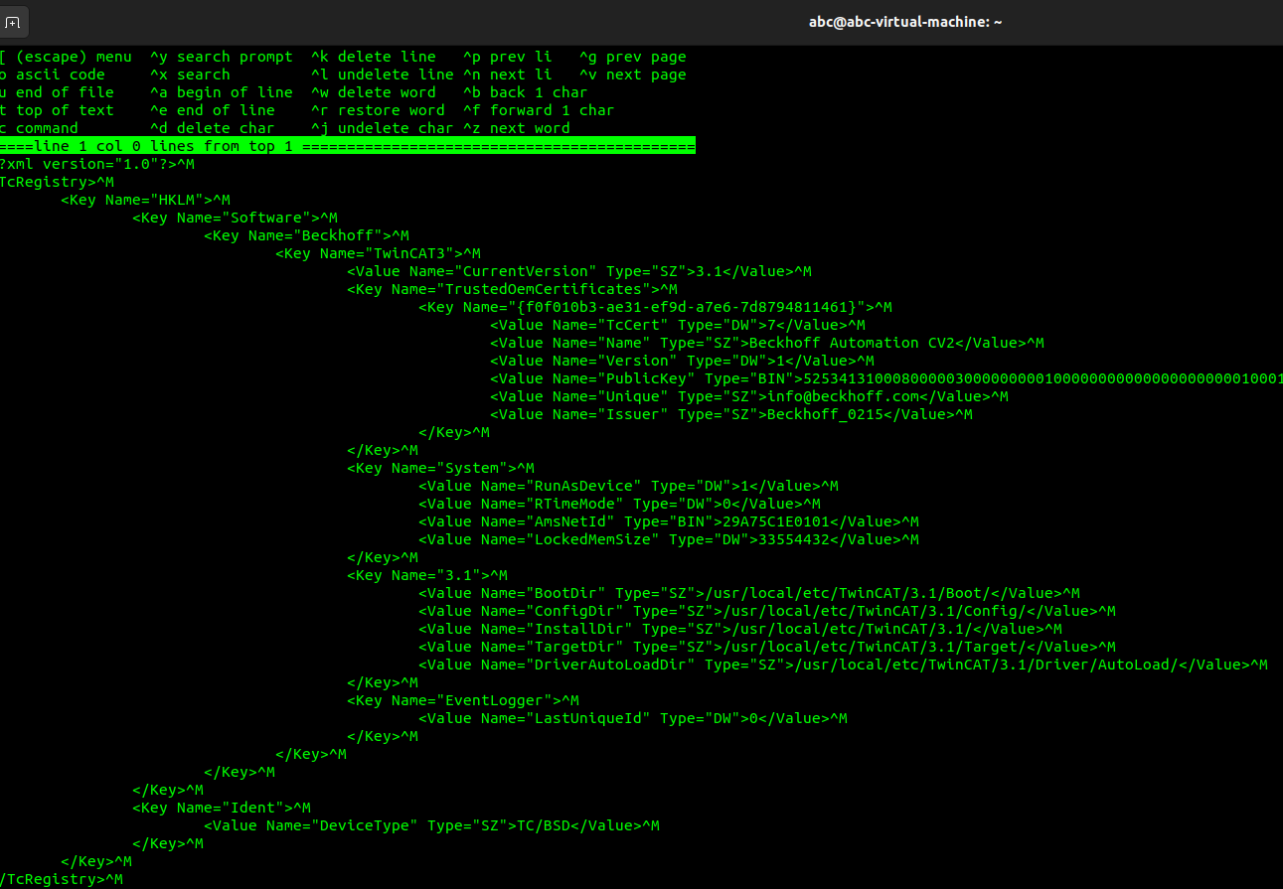
Task: Click the Issuer value Beckhoff_0215
Action: click(x=826, y=414)
